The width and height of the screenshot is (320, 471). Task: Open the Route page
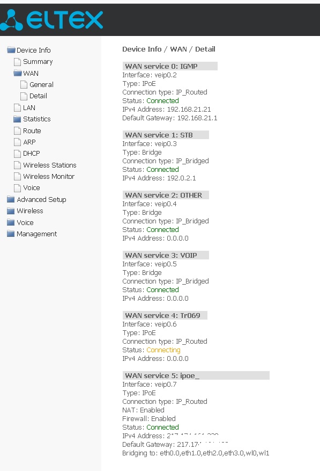tap(32, 131)
